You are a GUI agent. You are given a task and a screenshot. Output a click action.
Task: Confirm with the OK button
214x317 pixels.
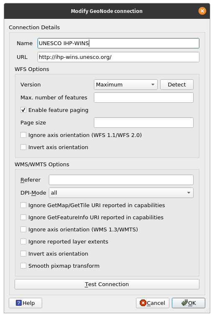(x=189, y=303)
